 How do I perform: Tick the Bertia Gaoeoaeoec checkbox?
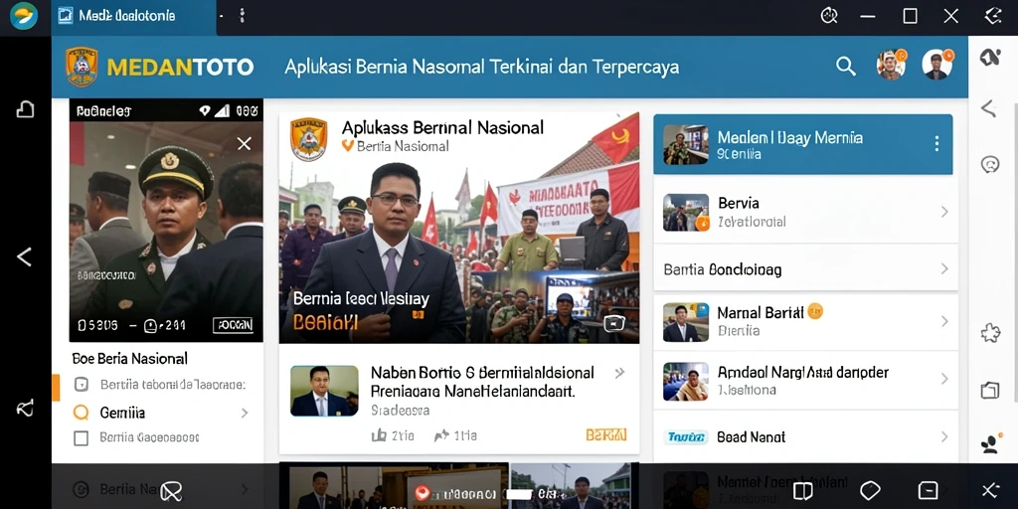tap(81, 438)
